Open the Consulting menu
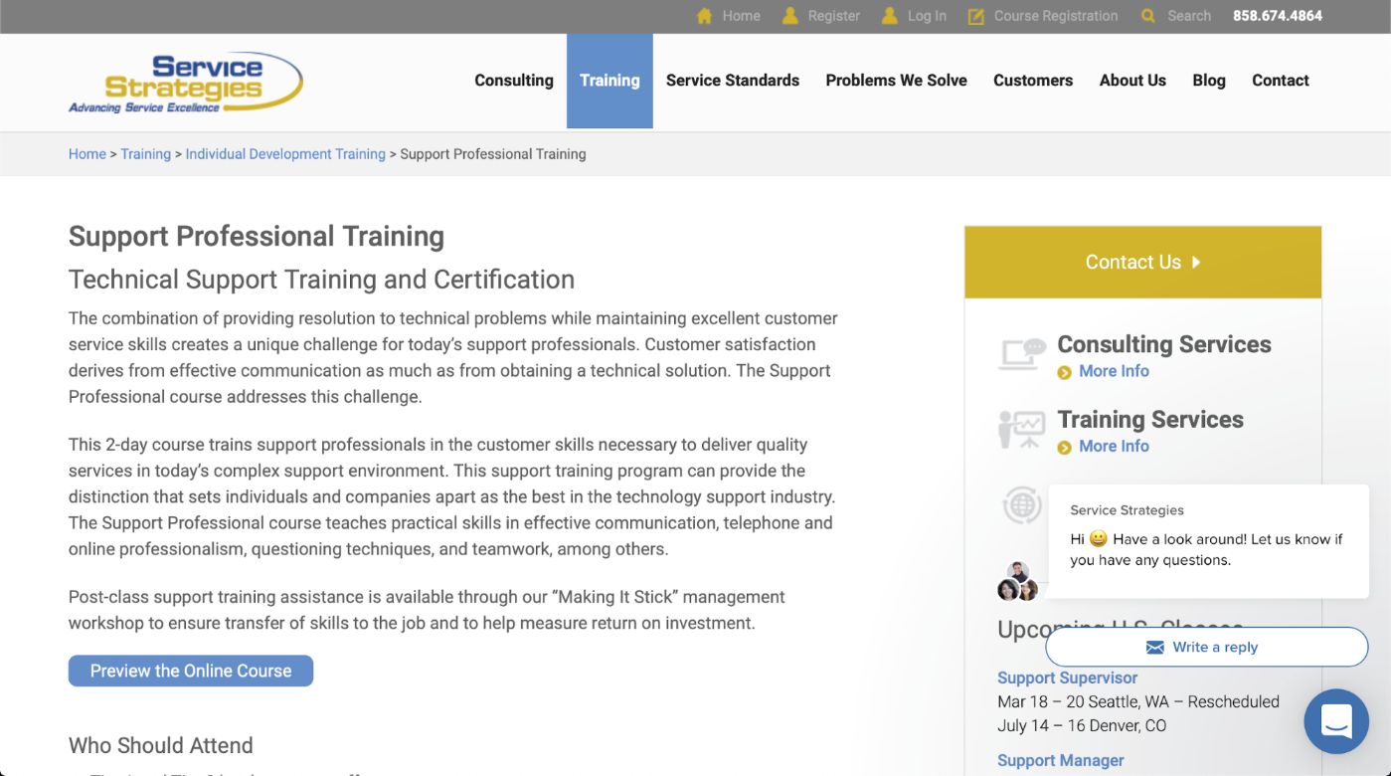Screen dimensions: 1391x776 pos(514,81)
